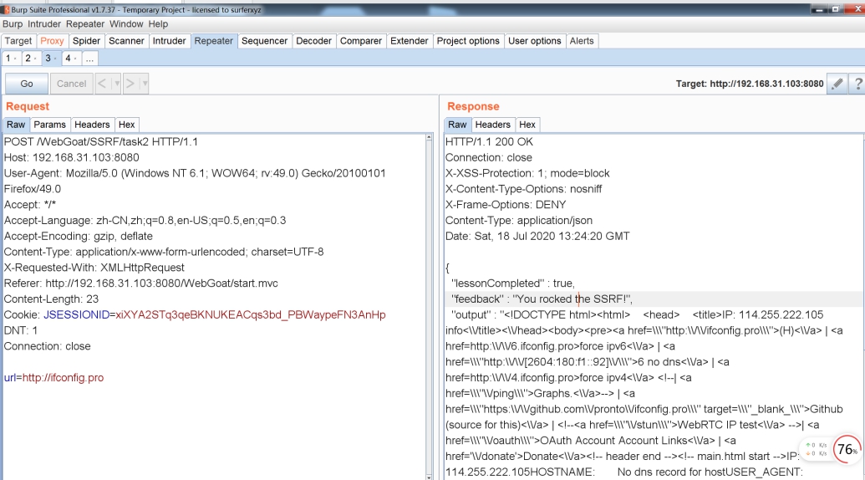The width and height of the screenshot is (865, 480).
Task: Click the Go button
Action: coord(27,84)
